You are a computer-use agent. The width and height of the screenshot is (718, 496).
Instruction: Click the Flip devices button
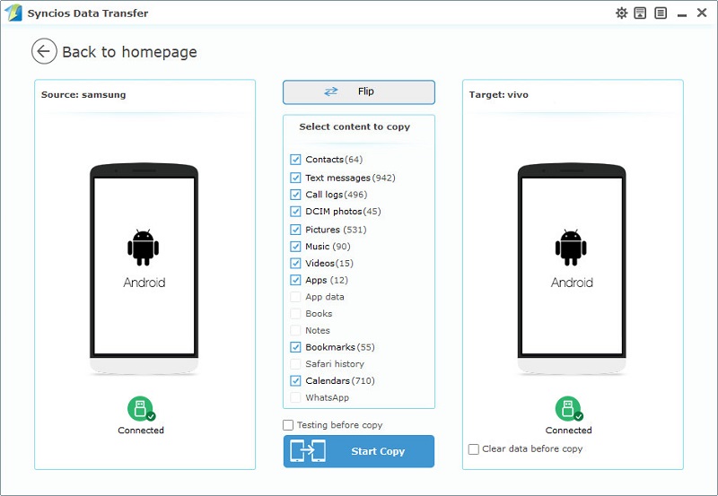click(358, 92)
